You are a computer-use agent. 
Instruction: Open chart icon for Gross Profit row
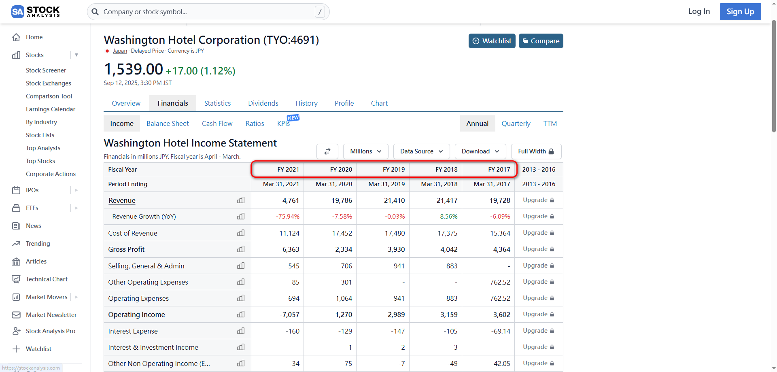tap(241, 249)
